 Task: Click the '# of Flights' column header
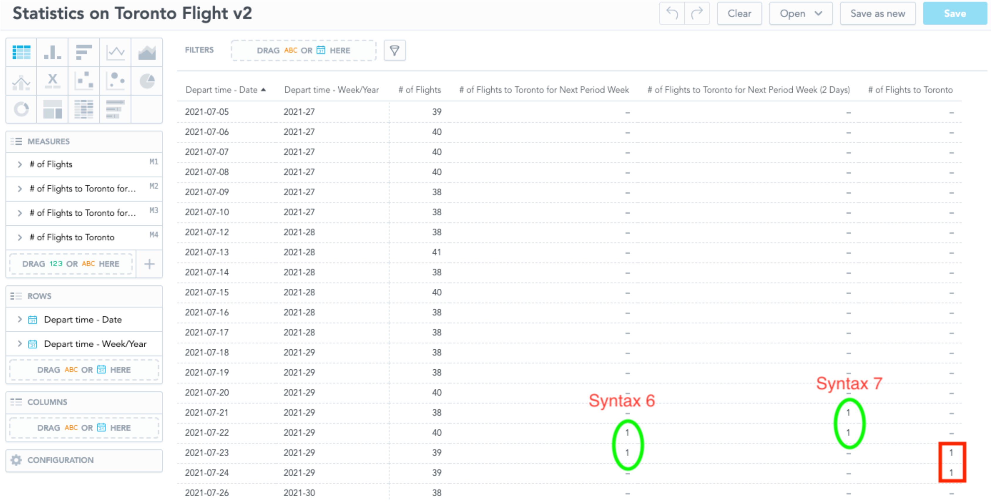click(419, 90)
